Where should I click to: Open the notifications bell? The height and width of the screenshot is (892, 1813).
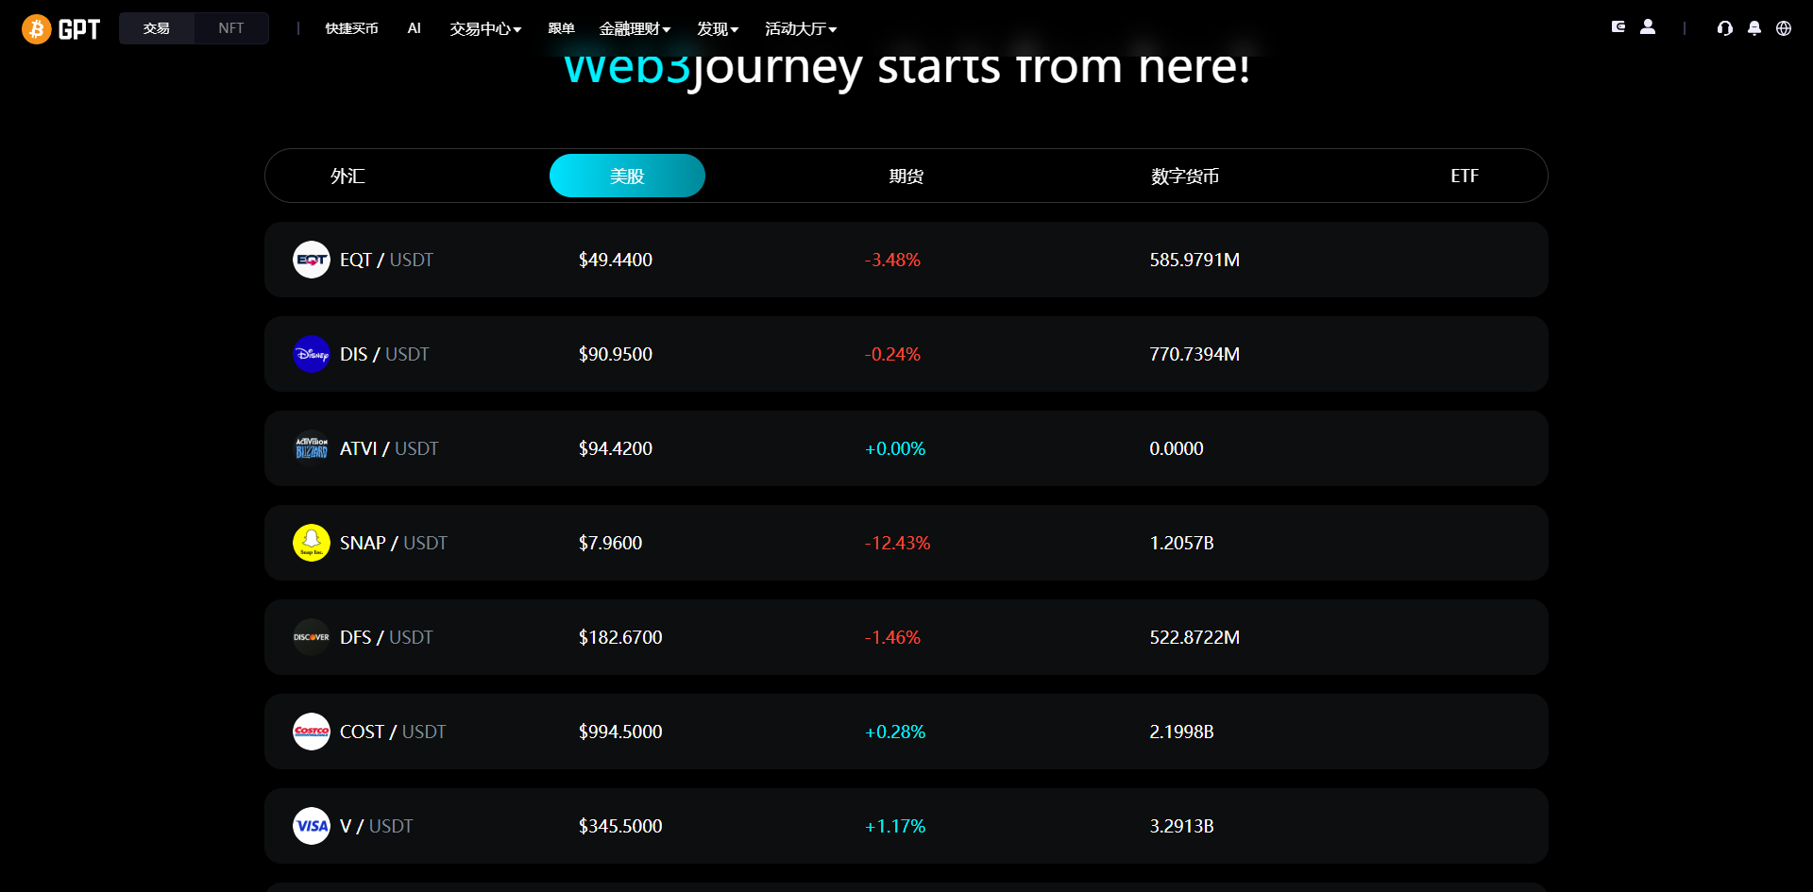point(1754,28)
